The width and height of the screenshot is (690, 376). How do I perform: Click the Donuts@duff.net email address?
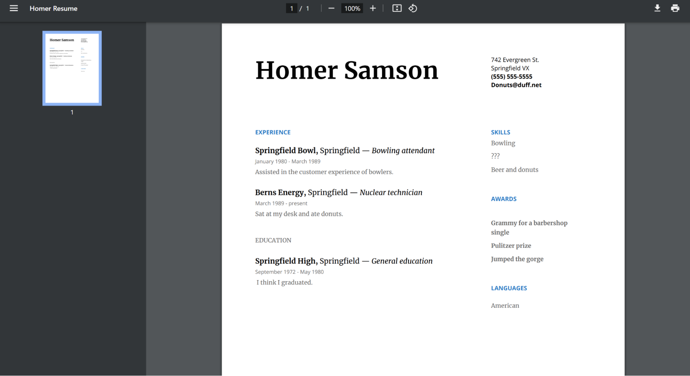[516, 85]
